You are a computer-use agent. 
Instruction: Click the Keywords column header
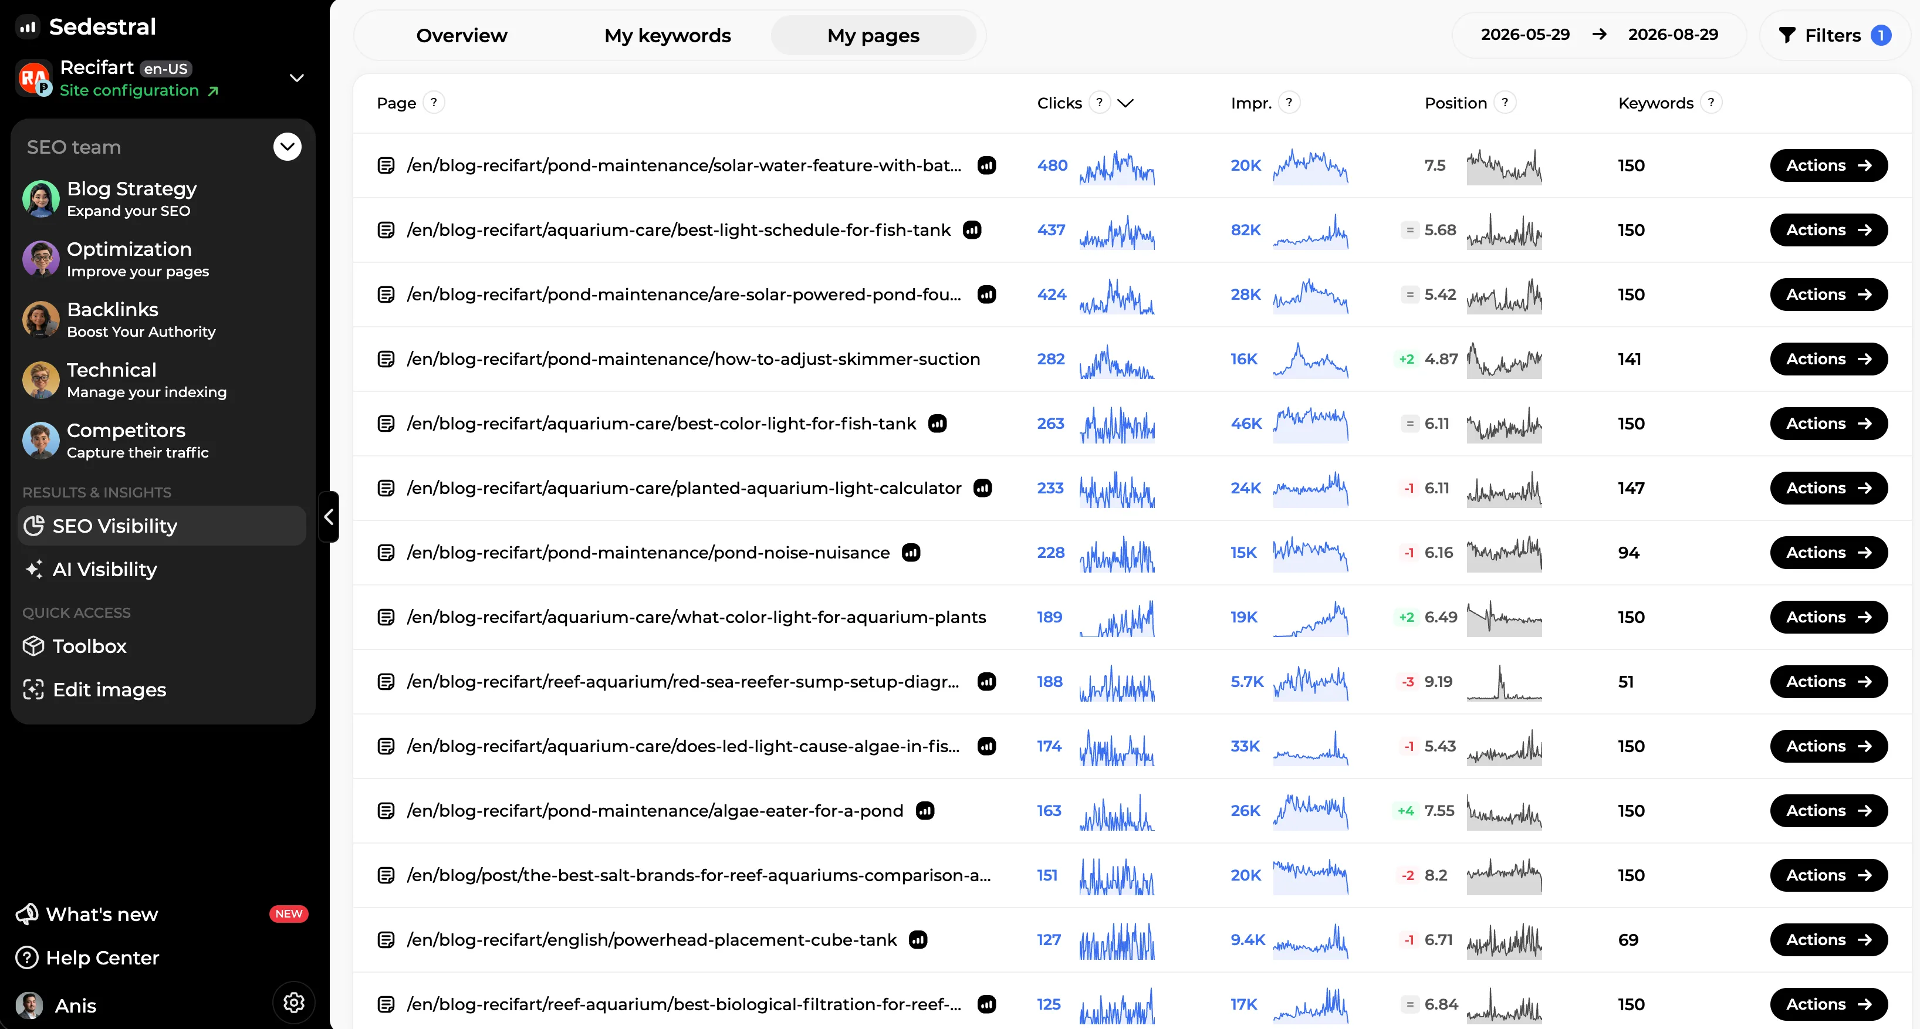coord(1655,103)
